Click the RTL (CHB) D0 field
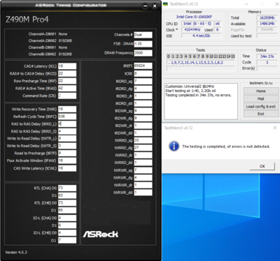Viewport: 280px width, 261px height. (x=67, y=203)
